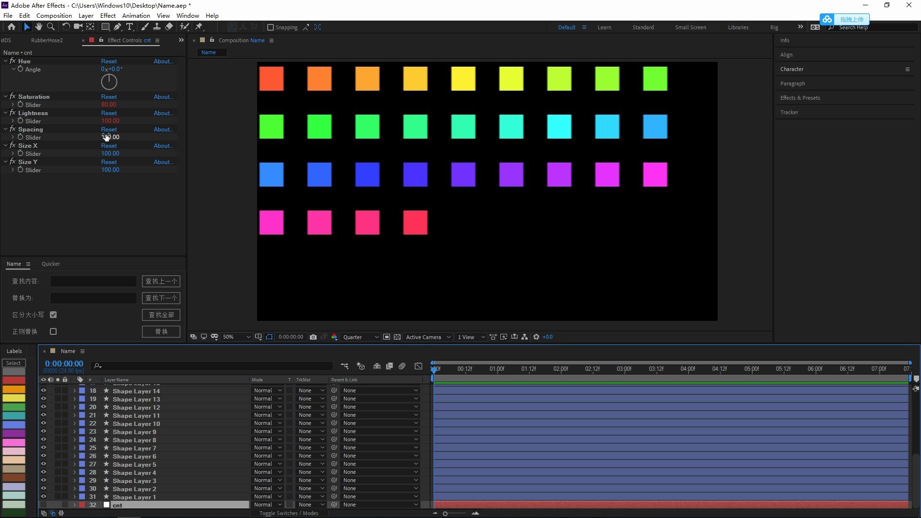The width and height of the screenshot is (921, 518).
Task: Toggle visibility eye icon for Shape Layer 1
Action: point(43,497)
